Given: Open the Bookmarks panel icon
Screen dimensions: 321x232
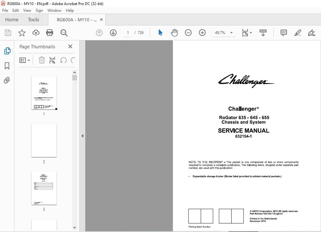Looking at the screenshot, I should click(x=7, y=66).
